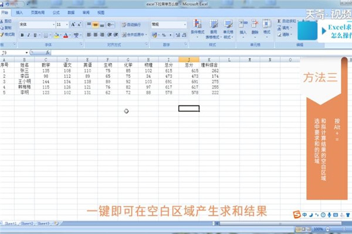Click the Insert Function fx icon
The height and width of the screenshot is (234, 352).
48,53
